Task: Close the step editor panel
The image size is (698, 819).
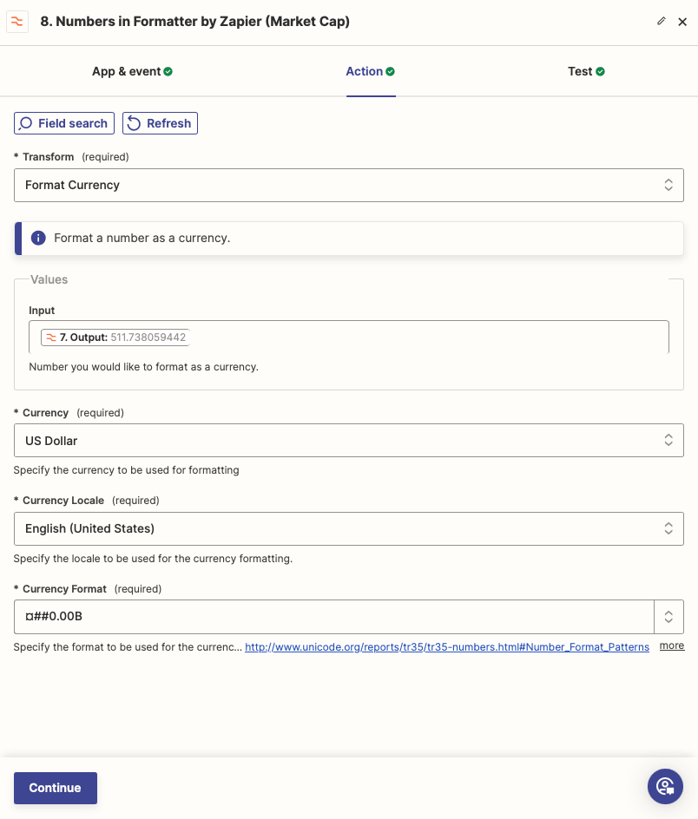Action: [x=682, y=22]
